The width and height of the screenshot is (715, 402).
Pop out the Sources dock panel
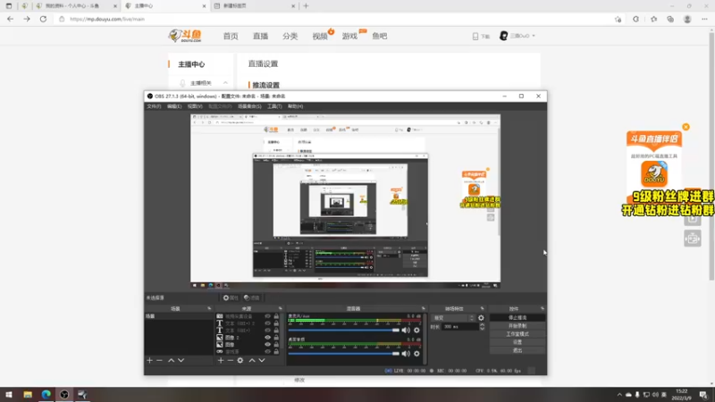281,308
